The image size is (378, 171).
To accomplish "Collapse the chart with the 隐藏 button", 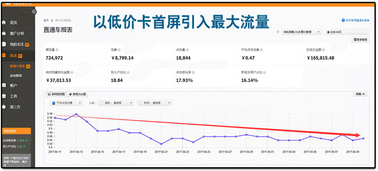I will 360,95.
